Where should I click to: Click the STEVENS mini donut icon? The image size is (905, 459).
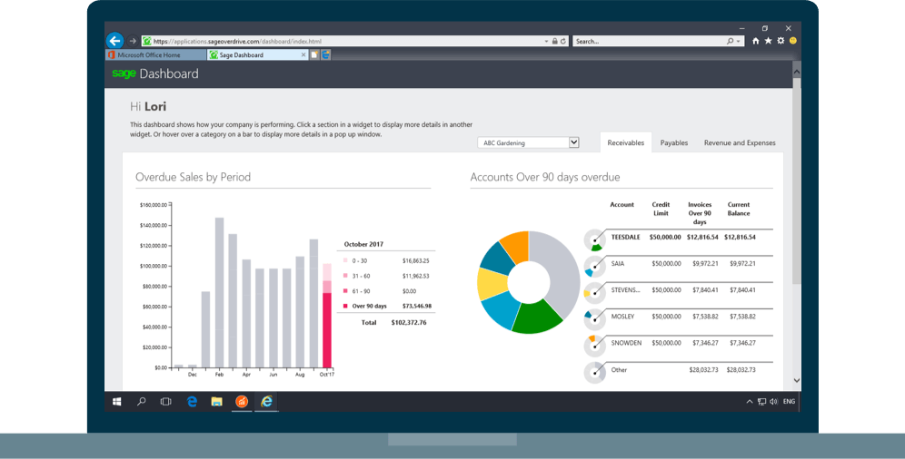click(594, 293)
